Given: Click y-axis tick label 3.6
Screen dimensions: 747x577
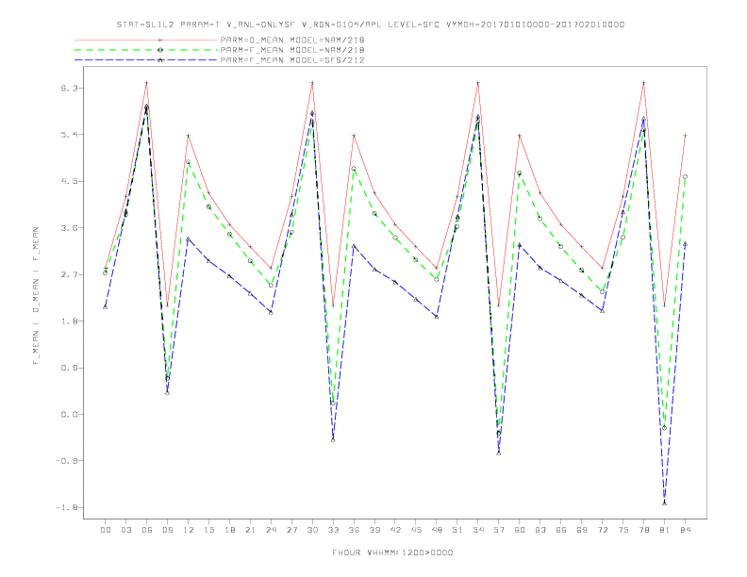Looking at the screenshot, I should 68,228.
